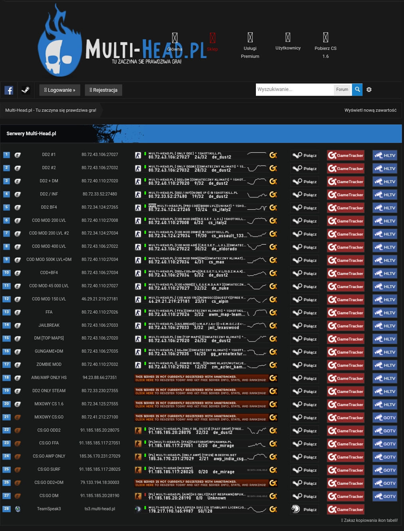Open the Logowanie dropdown

point(60,90)
